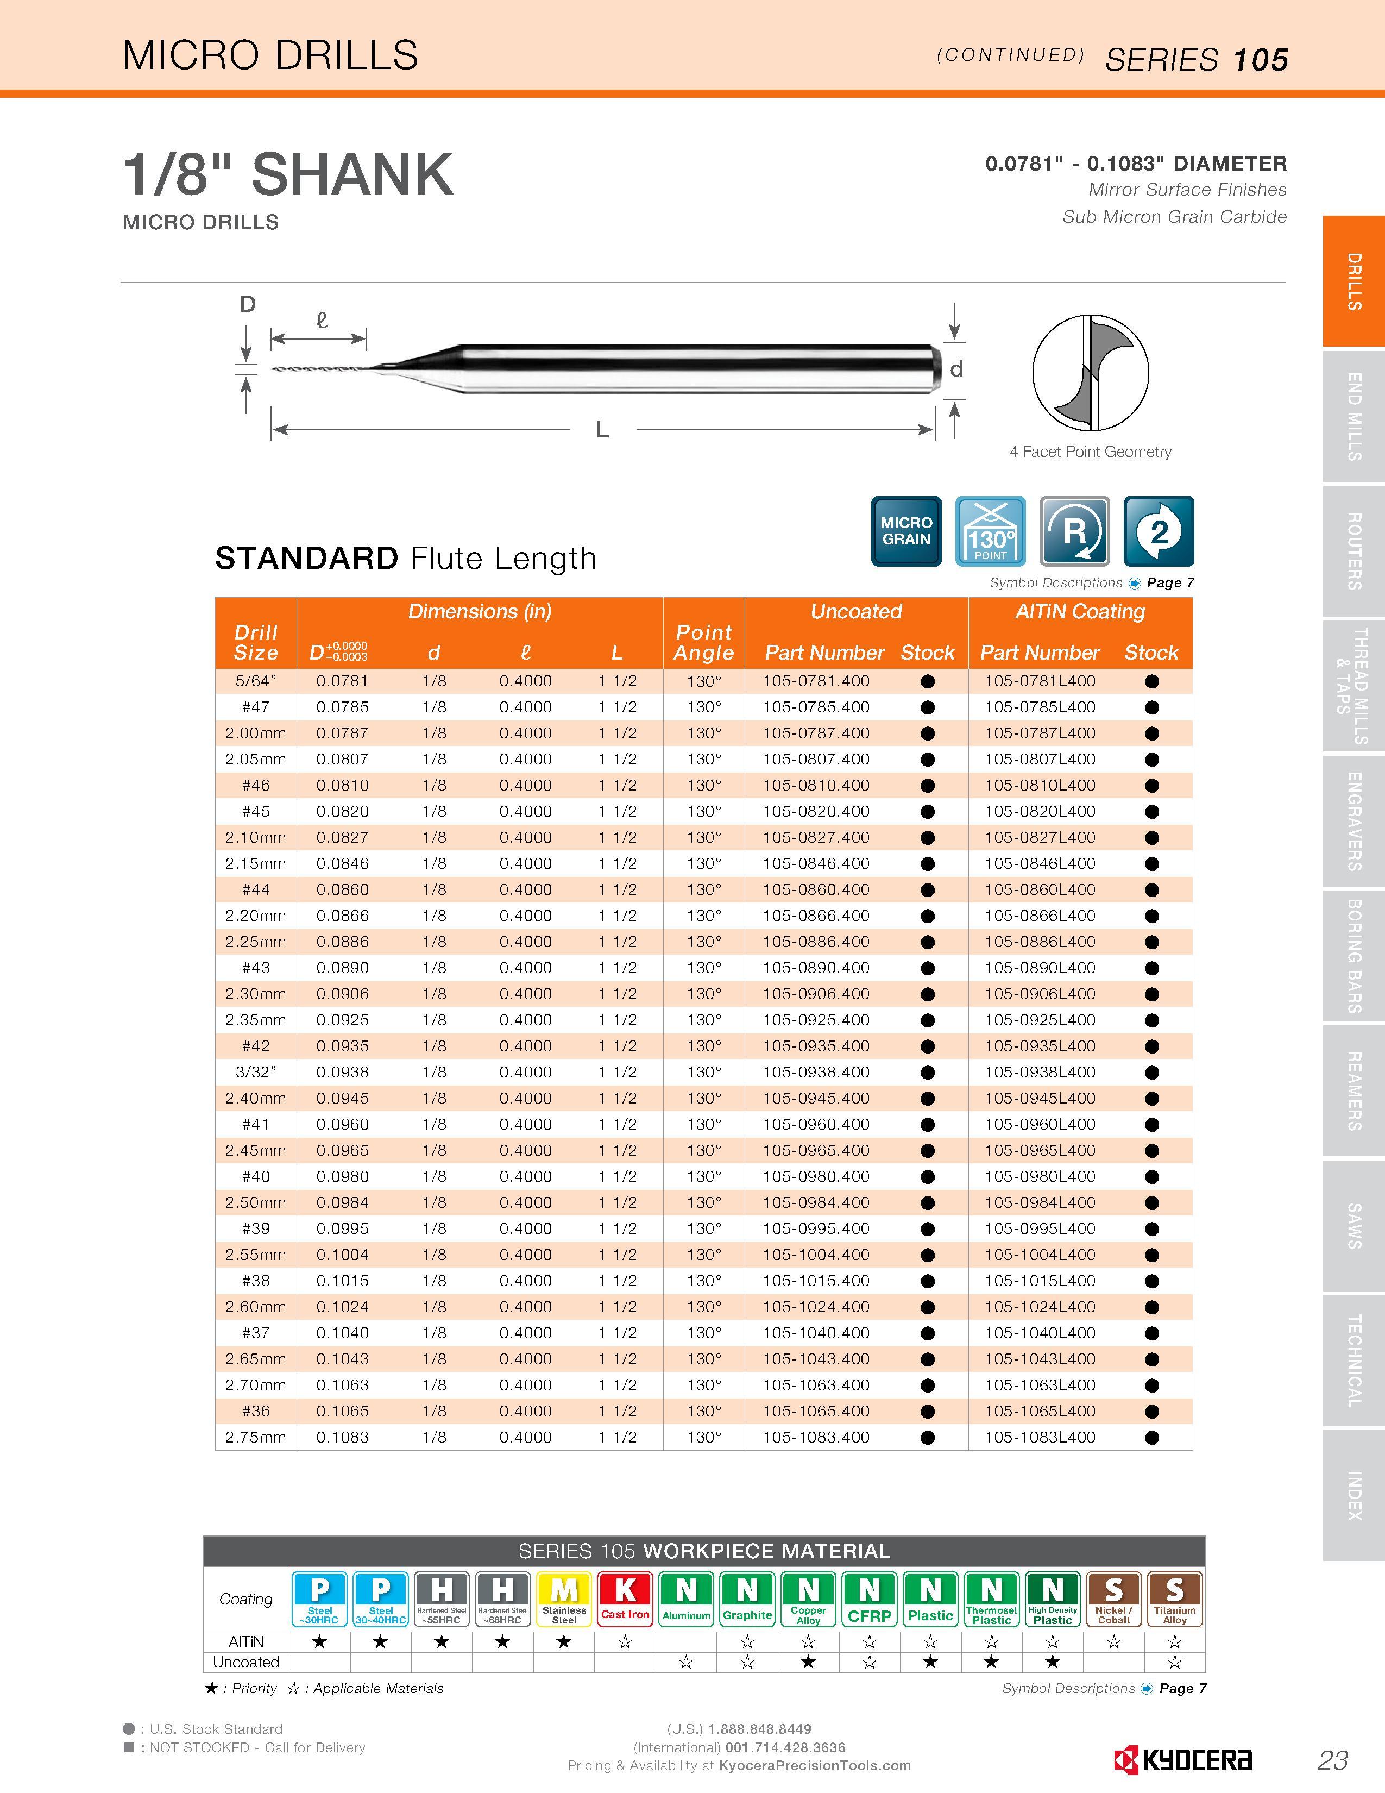Click page number 23

coord(1333,1760)
